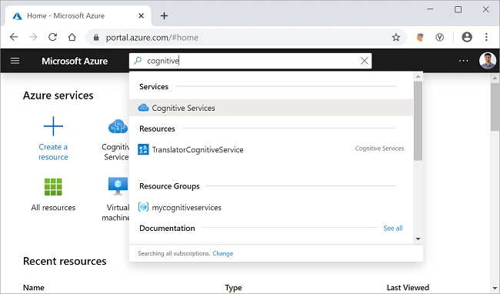Reload the Azure portal page
Image resolution: width=500 pixels, height=294 pixels.
coord(52,37)
